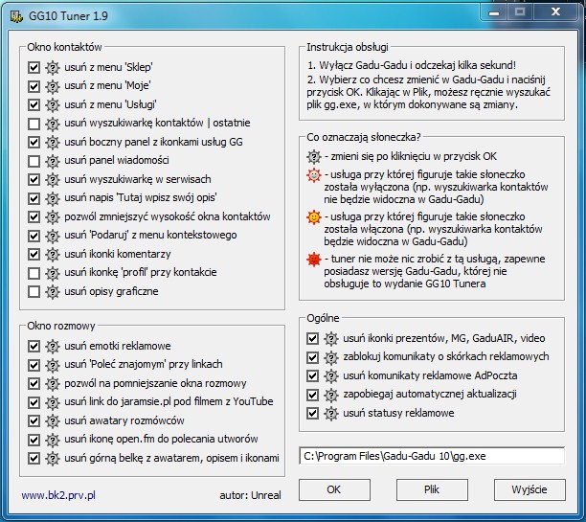This screenshot has height=522, width=586.
Task: Click the 'Instrukcja obsługi' group heading
Action: click(348, 47)
